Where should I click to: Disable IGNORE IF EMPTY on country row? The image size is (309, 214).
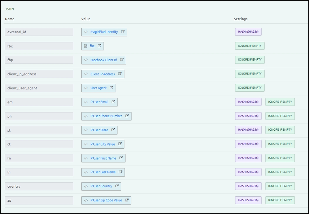(x=280, y=186)
